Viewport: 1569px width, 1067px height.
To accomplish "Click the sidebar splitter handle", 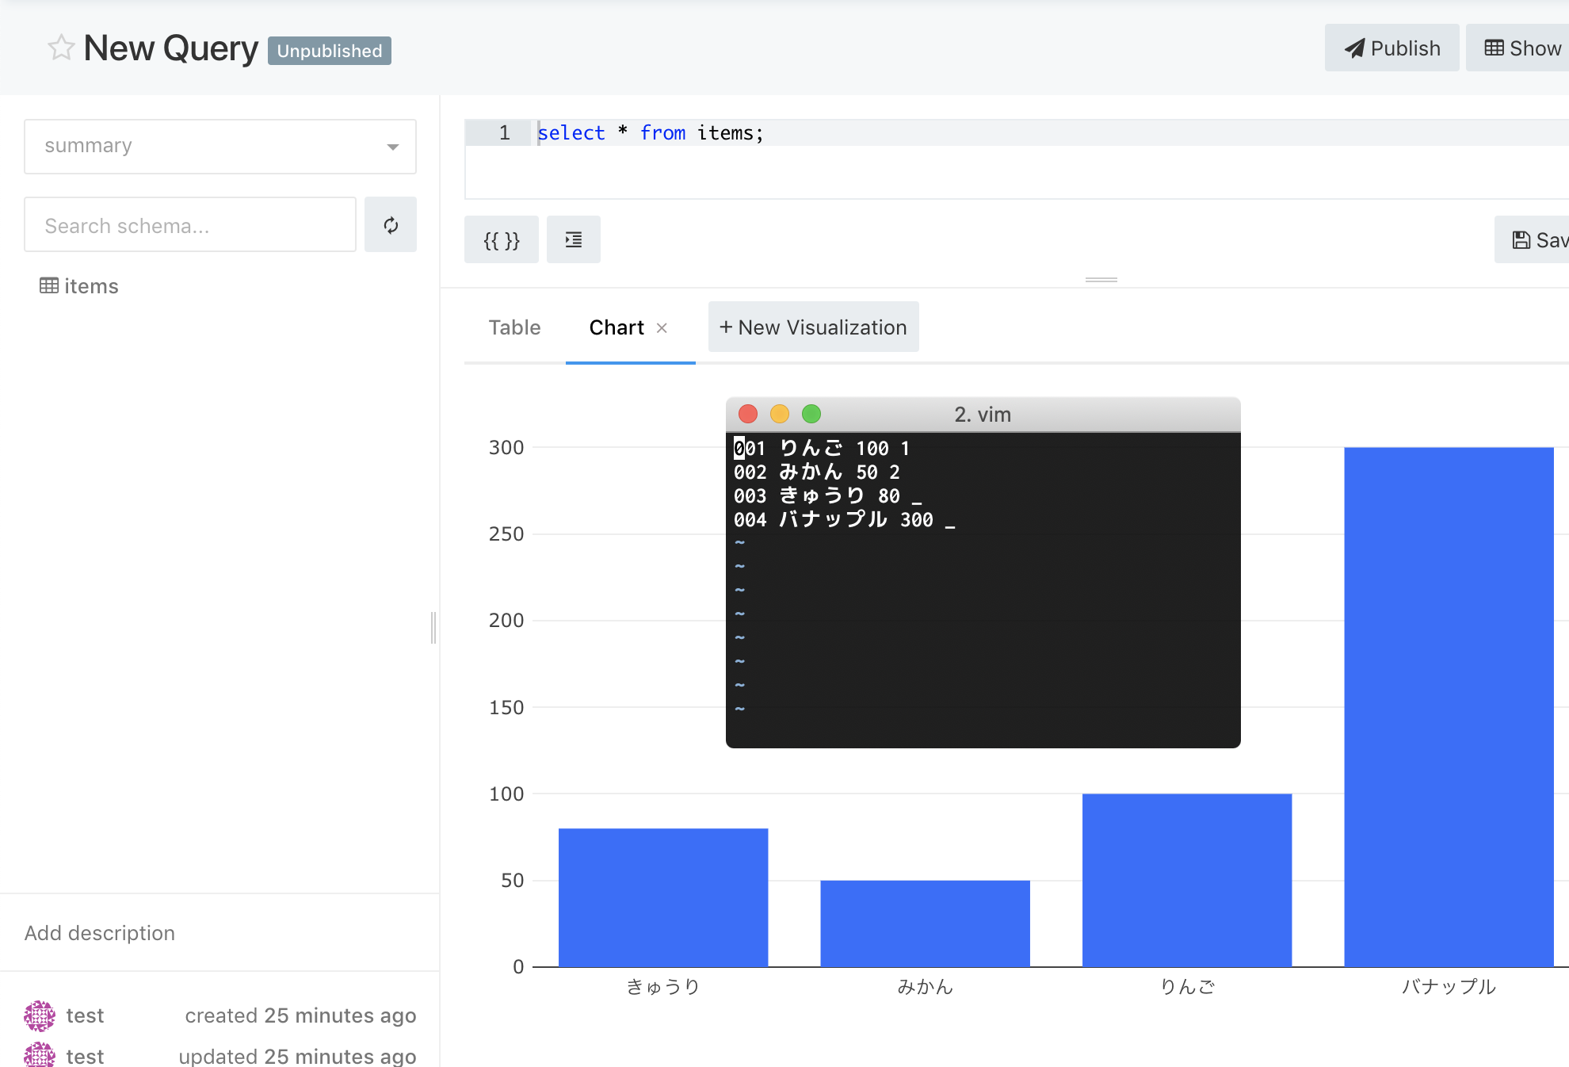I will click(x=433, y=628).
